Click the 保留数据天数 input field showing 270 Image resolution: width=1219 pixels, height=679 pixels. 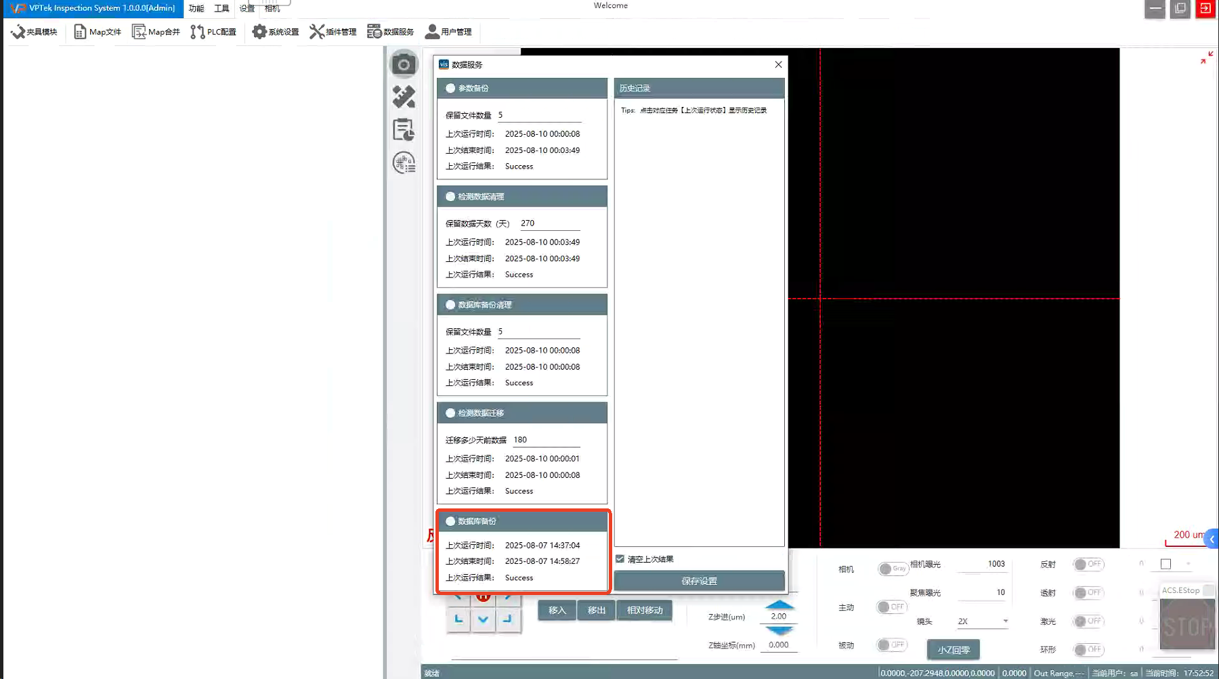(x=549, y=223)
